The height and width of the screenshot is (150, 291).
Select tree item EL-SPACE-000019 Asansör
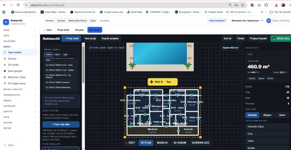(x=61, y=82)
